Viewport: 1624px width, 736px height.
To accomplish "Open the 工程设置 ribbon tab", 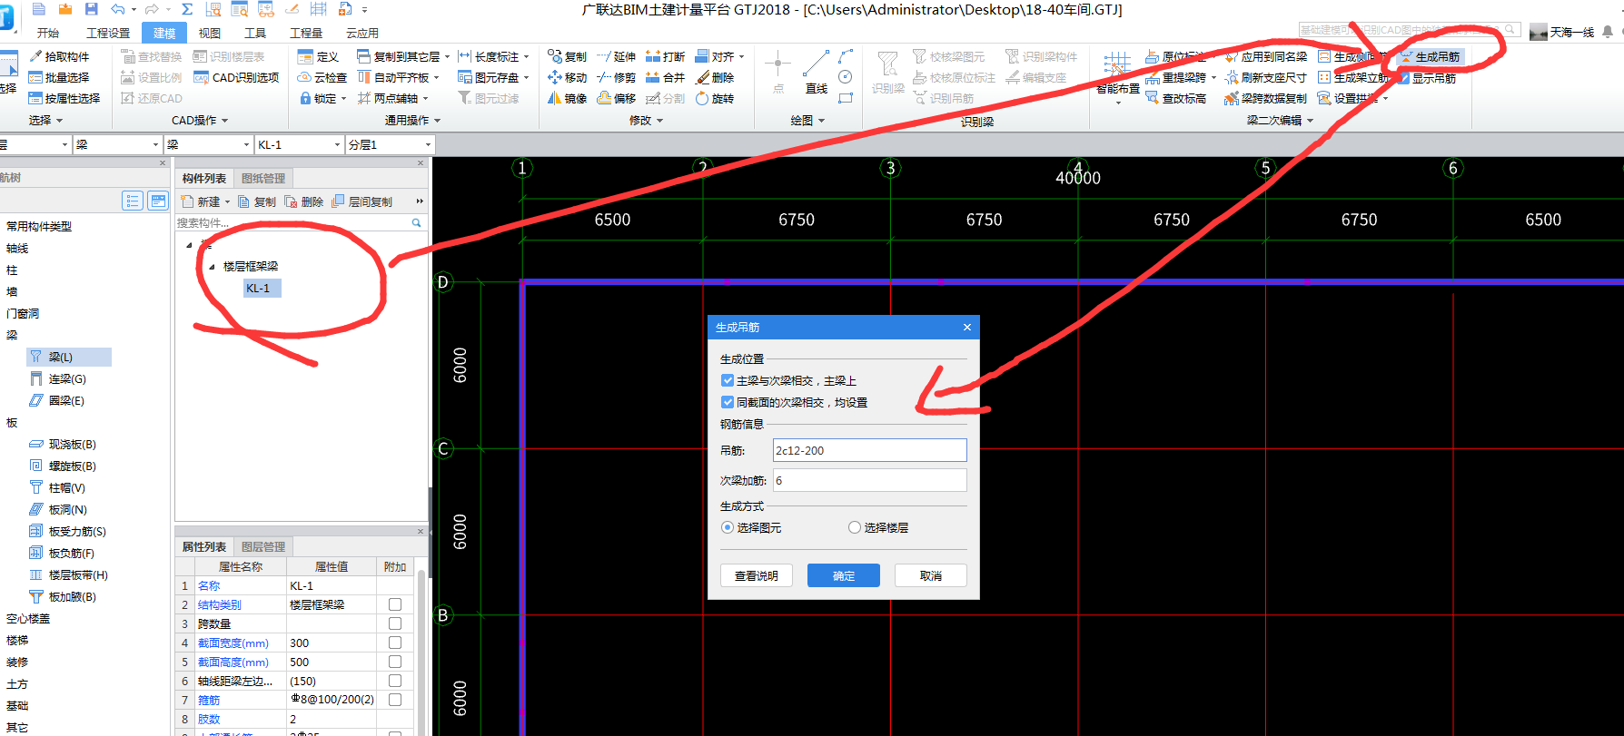I will point(108,33).
